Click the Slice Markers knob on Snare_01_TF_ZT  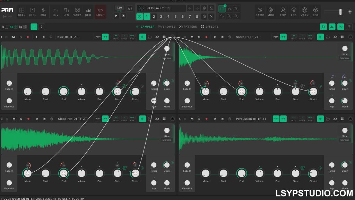point(345,48)
